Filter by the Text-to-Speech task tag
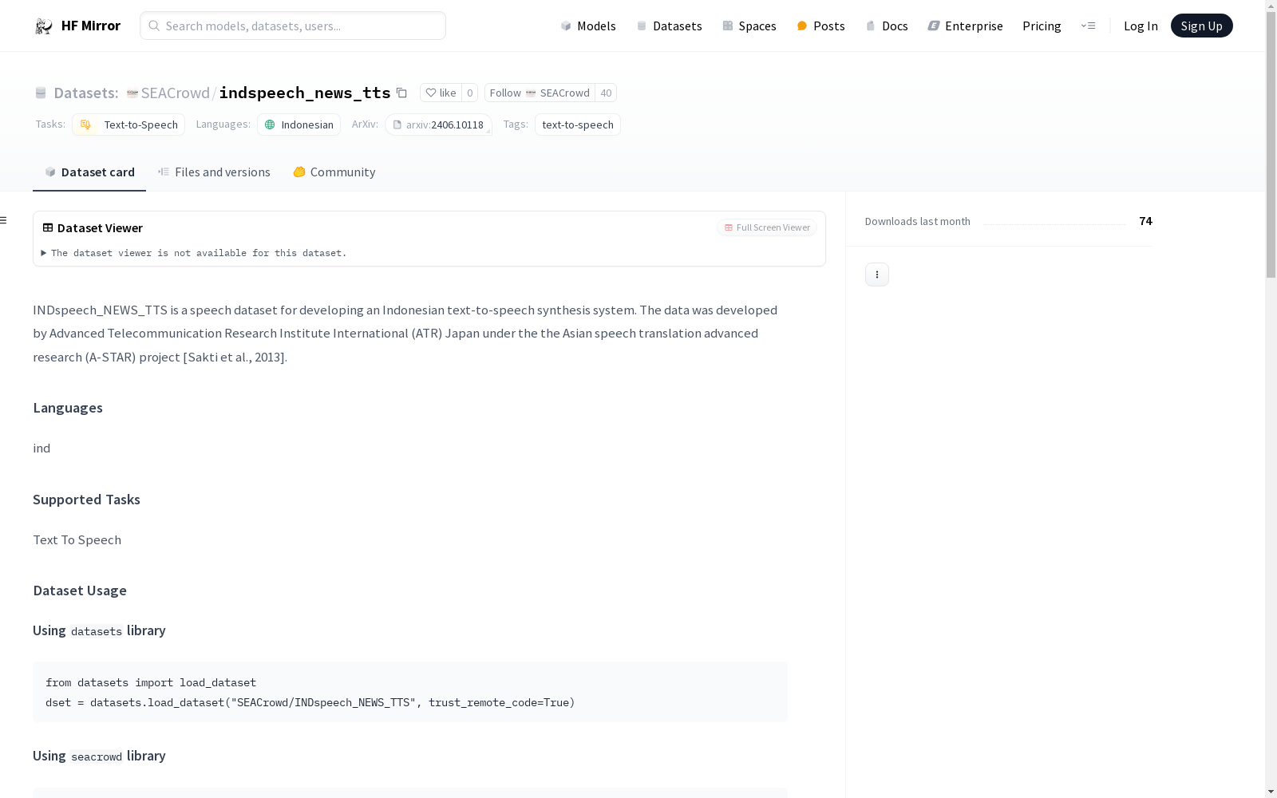 (128, 124)
